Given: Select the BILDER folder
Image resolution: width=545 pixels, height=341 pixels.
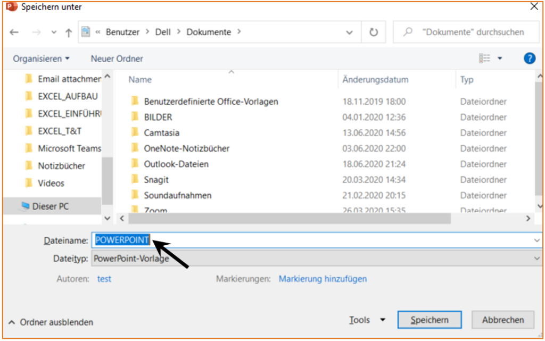Looking at the screenshot, I should point(158,117).
